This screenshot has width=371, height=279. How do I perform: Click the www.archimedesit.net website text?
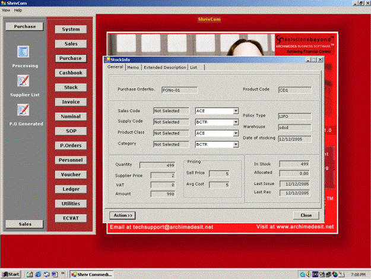(305, 227)
